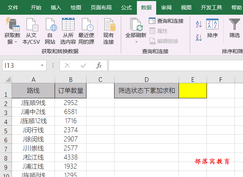Click the Name Box showing I13
Viewport: 243px width, 177px height.
point(24,65)
